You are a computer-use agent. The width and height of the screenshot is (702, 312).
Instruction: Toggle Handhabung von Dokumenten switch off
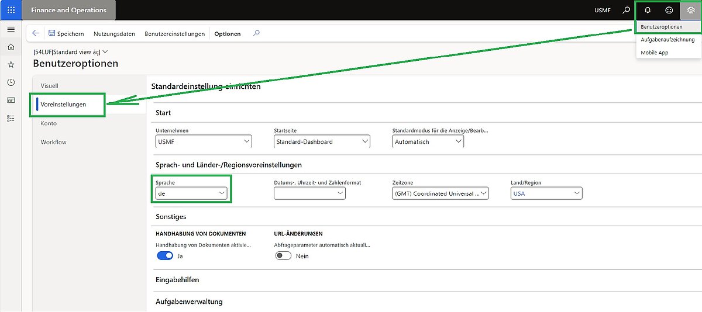coord(165,256)
